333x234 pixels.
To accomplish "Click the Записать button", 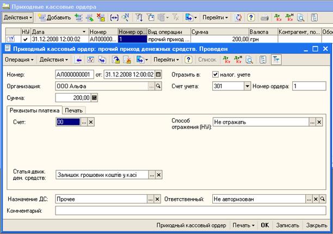I will click(287, 225).
